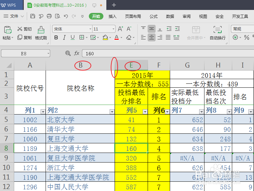Screen dimensions: 254x191
Task: Open filter dropdown for 列8
Action: pyautogui.click(x=229, y=112)
